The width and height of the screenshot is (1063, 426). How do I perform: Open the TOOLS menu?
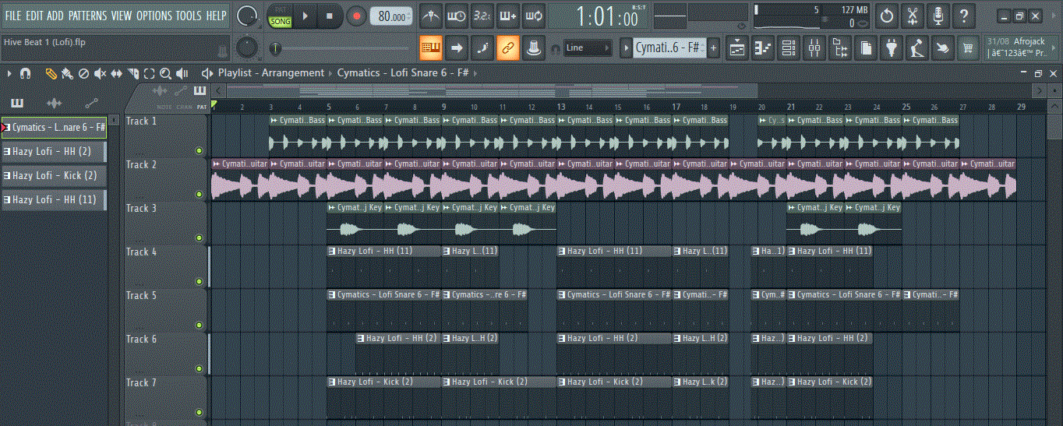click(x=189, y=16)
